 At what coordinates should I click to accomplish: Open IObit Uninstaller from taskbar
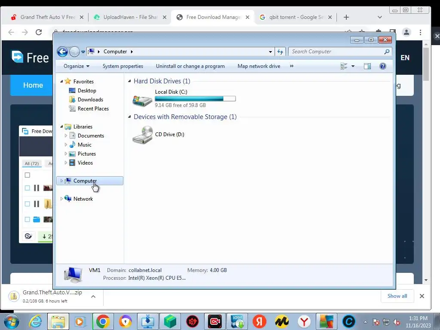pos(237,321)
